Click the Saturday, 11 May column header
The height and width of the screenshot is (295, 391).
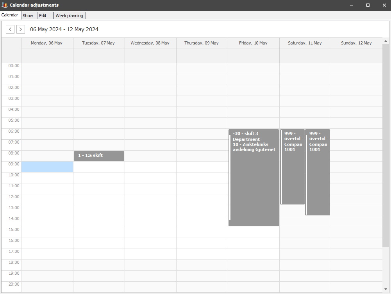(x=305, y=43)
